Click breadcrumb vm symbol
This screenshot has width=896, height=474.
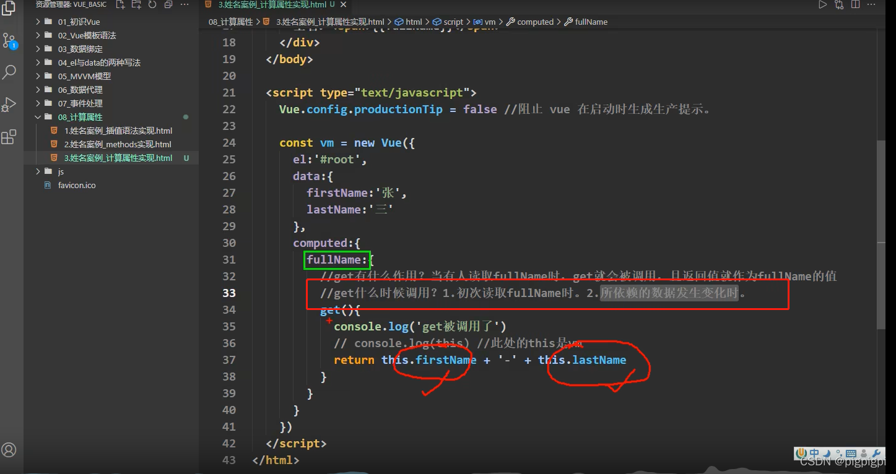point(484,22)
